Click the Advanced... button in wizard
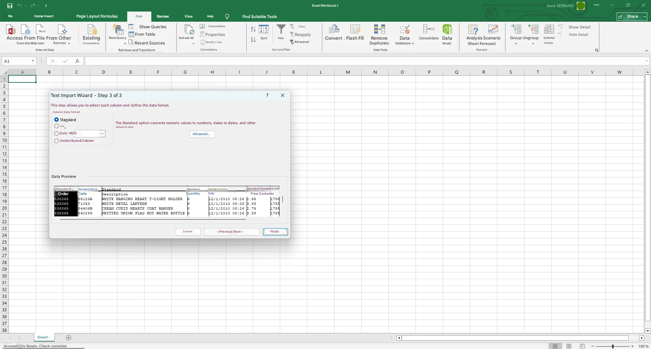Viewport: 651px width, 349px height. (x=202, y=134)
